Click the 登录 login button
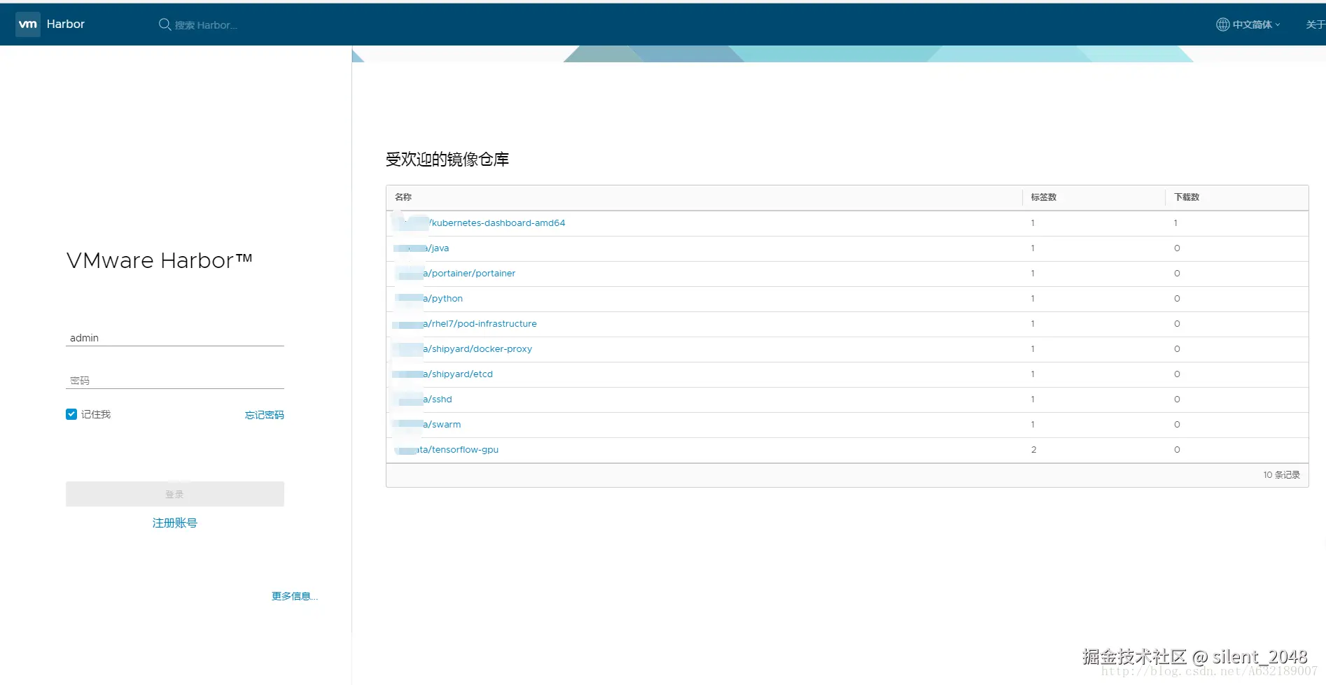The height and width of the screenshot is (685, 1326). click(x=175, y=494)
